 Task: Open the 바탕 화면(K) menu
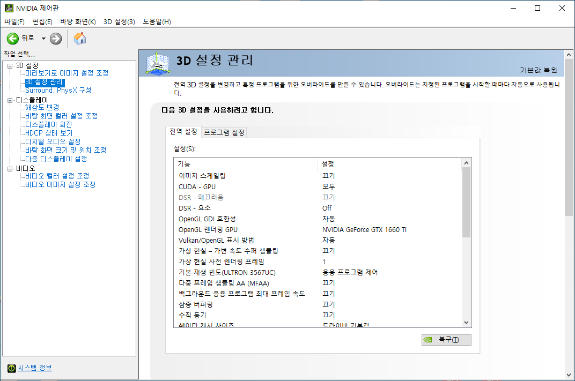78,21
